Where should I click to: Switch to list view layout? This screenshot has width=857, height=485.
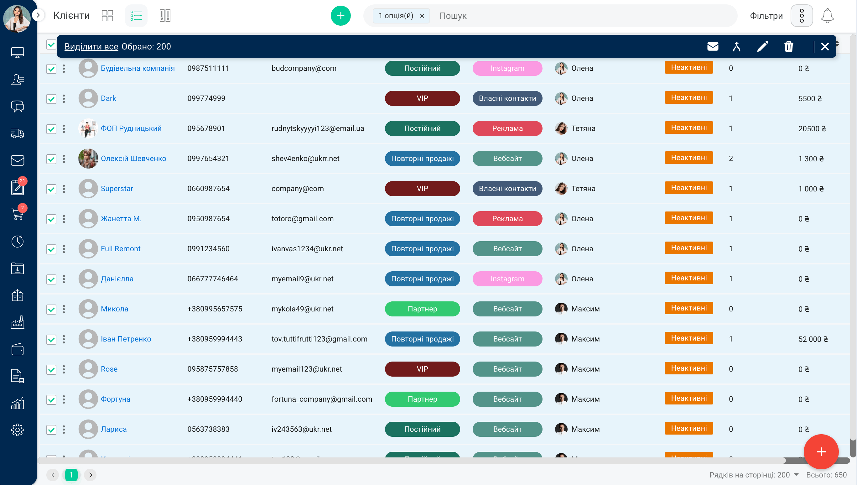click(x=136, y=16)
